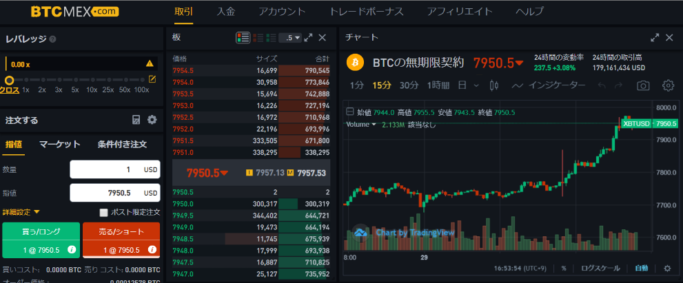Take a chart snapshot with camera icon

(x=643, y=85)
